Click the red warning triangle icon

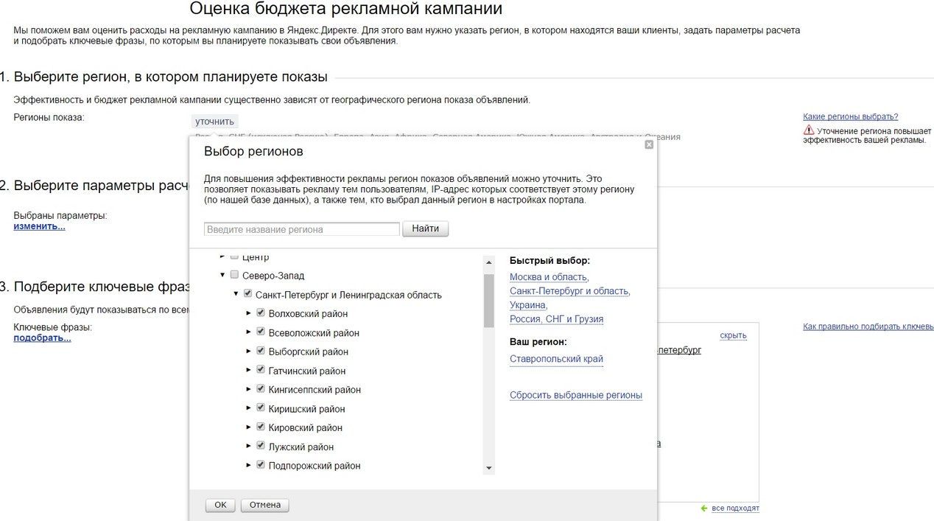(809, 130)
